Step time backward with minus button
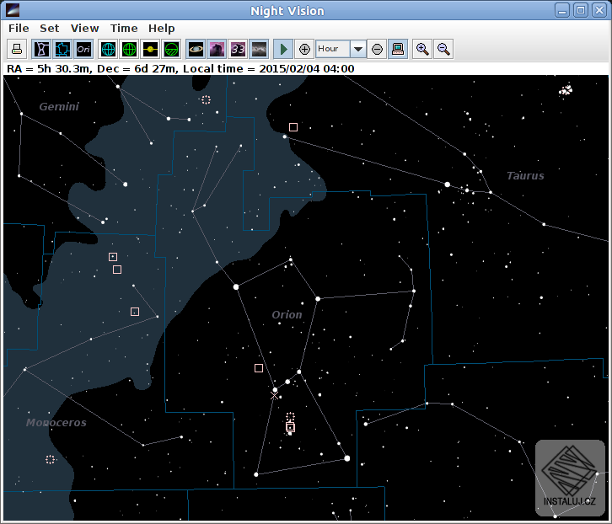 [377, 49]
